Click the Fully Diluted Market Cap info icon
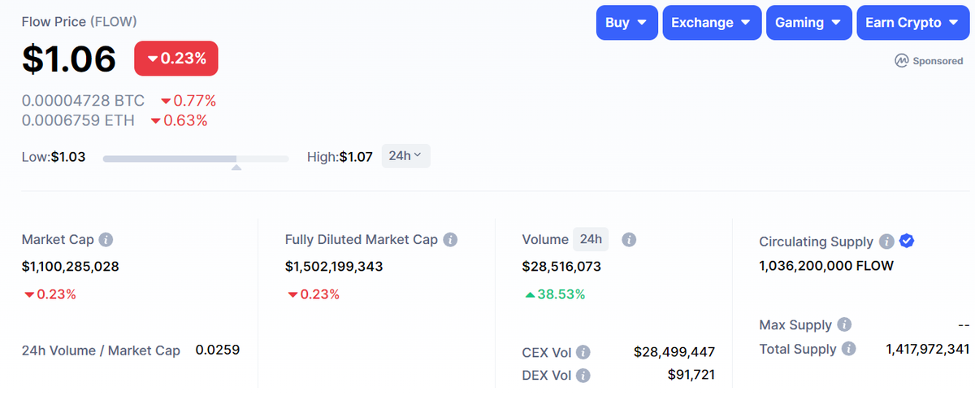 pos(450,240)
